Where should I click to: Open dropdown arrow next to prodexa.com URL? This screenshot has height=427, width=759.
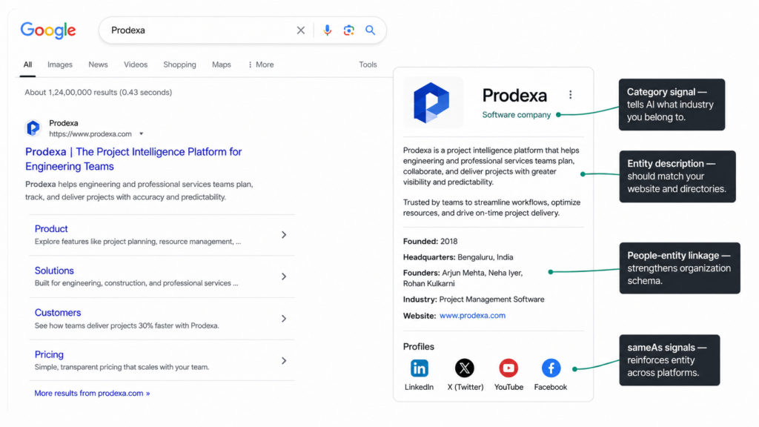click(142, 134)
